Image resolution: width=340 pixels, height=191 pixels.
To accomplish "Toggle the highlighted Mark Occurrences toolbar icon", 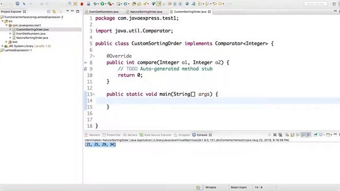I will coord(159,4).
